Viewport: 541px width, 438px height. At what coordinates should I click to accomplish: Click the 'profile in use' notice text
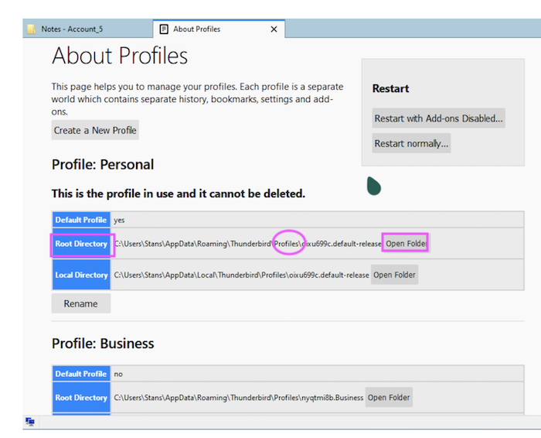click(x=179, y=193)
